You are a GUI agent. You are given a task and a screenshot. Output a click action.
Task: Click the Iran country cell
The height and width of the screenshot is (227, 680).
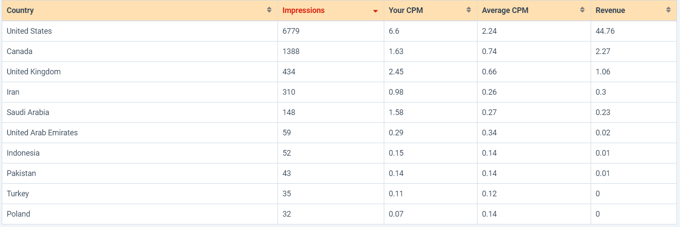click(13, 92)
